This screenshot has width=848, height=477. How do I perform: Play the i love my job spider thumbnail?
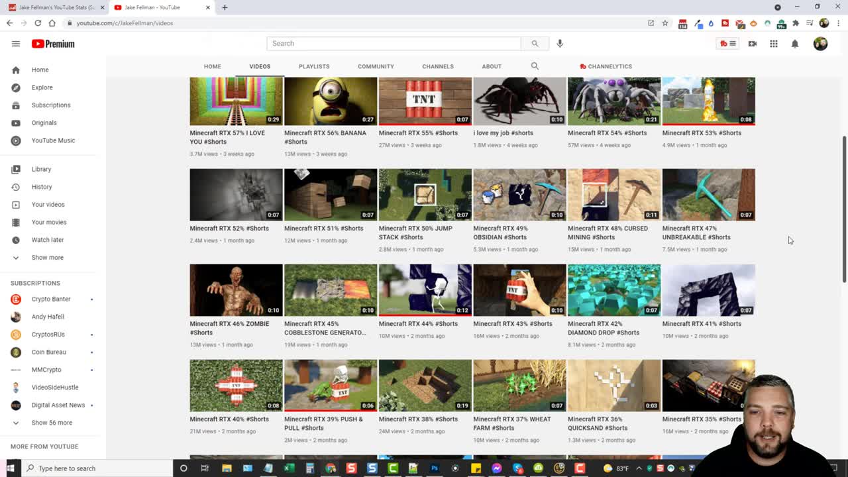pyautogui.click(x=519, y=101)
